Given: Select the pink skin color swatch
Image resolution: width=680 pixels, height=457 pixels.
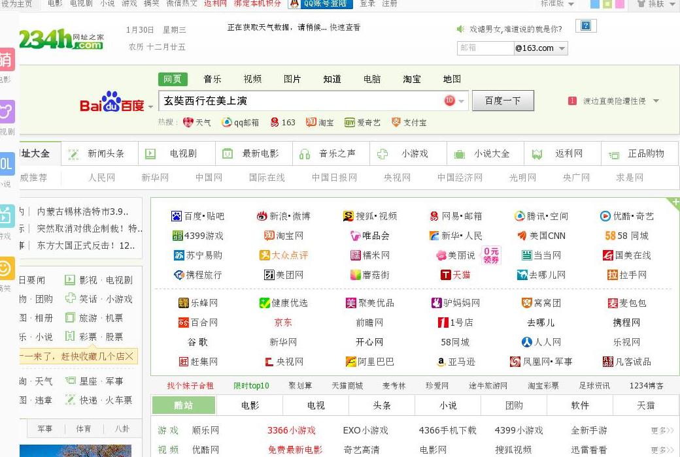Looking at the screenshot, I should (x=620, y=4).
